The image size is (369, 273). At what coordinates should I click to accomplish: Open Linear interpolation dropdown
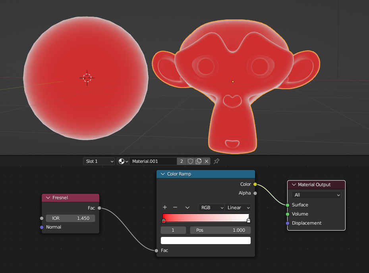[x=238, y=208]
